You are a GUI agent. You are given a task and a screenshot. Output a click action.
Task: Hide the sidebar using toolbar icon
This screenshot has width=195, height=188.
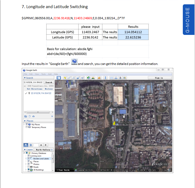59,78
